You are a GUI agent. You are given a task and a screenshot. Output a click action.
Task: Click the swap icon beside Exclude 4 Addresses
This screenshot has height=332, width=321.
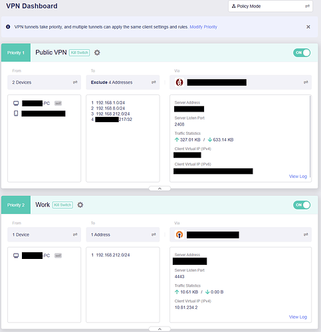(154, 82)
